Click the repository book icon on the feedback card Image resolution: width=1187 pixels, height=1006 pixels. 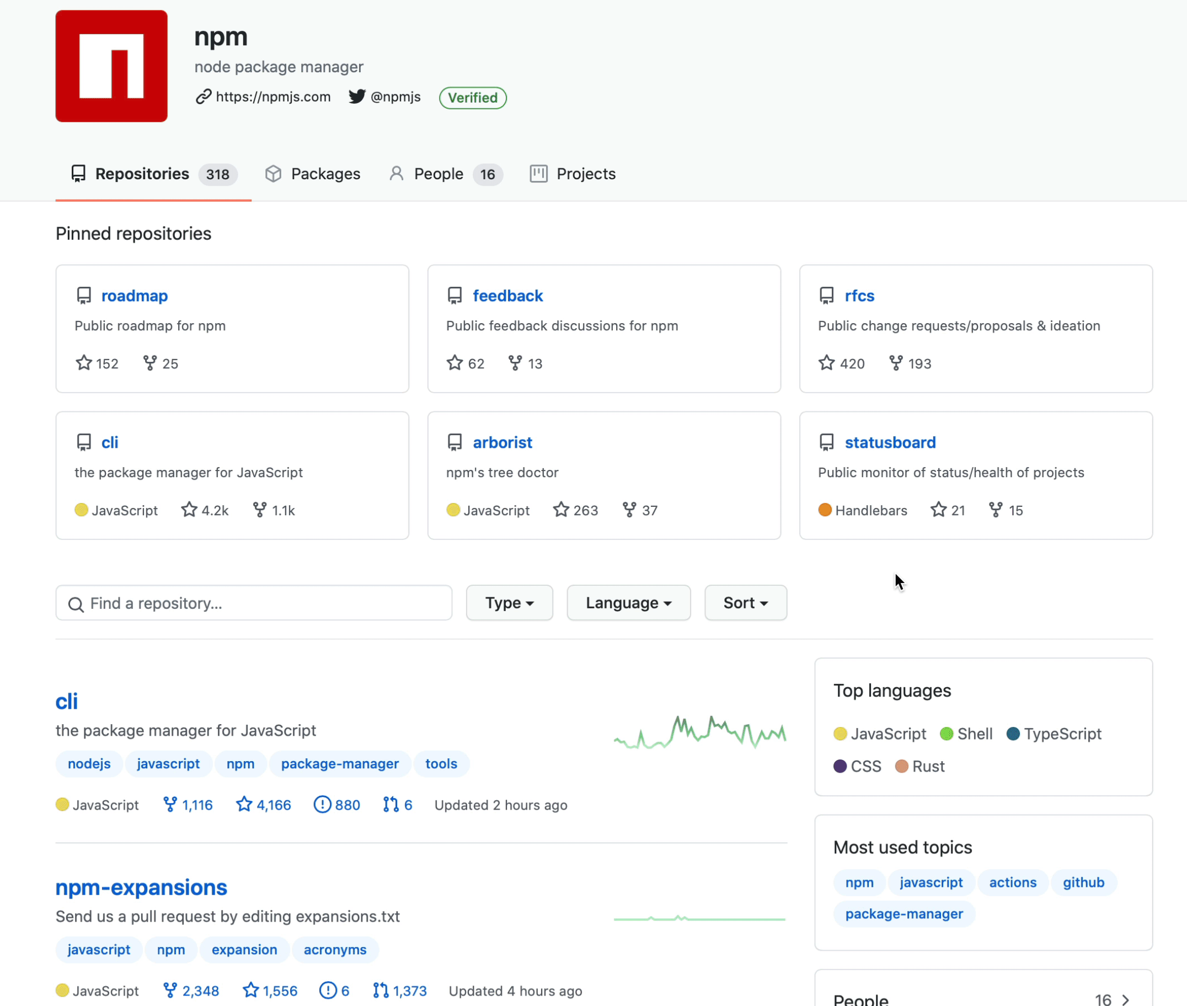click(455, 296)
